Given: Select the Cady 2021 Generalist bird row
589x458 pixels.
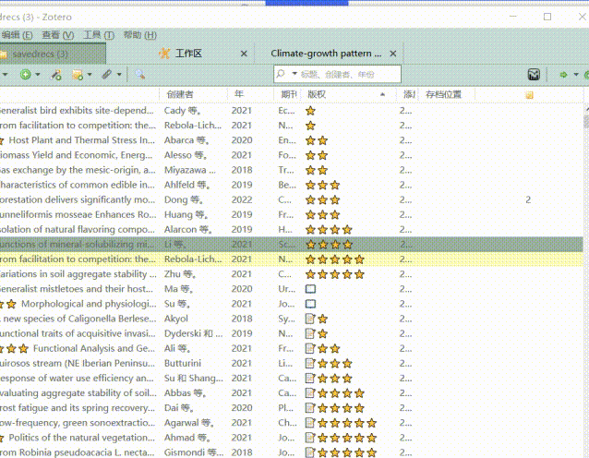Looking at the screenshot, I should (x=291, y=111).
